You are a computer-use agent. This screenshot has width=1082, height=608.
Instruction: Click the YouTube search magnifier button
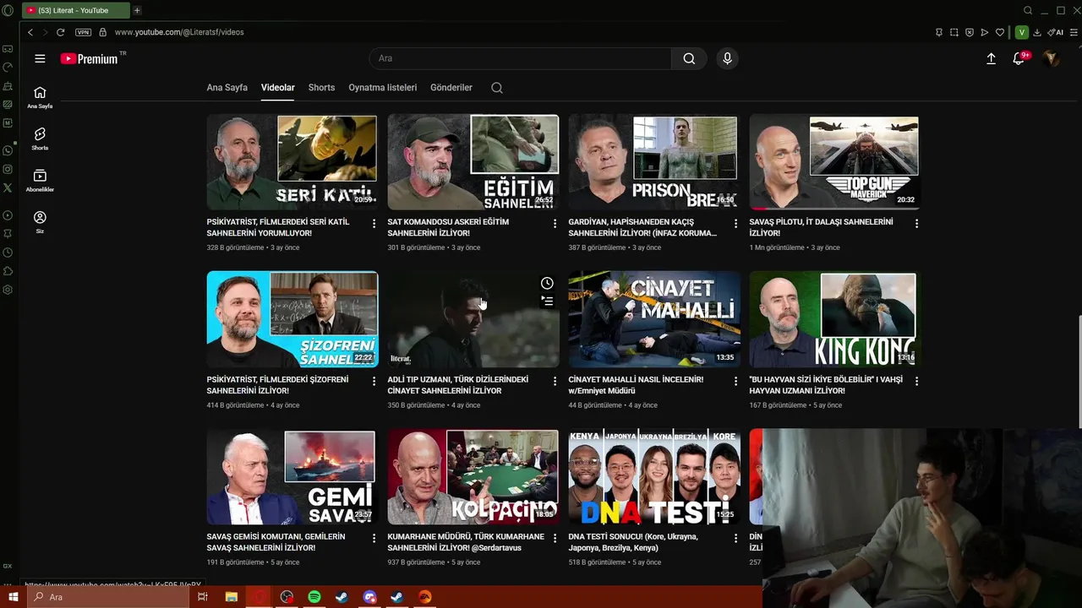(689, 58)
